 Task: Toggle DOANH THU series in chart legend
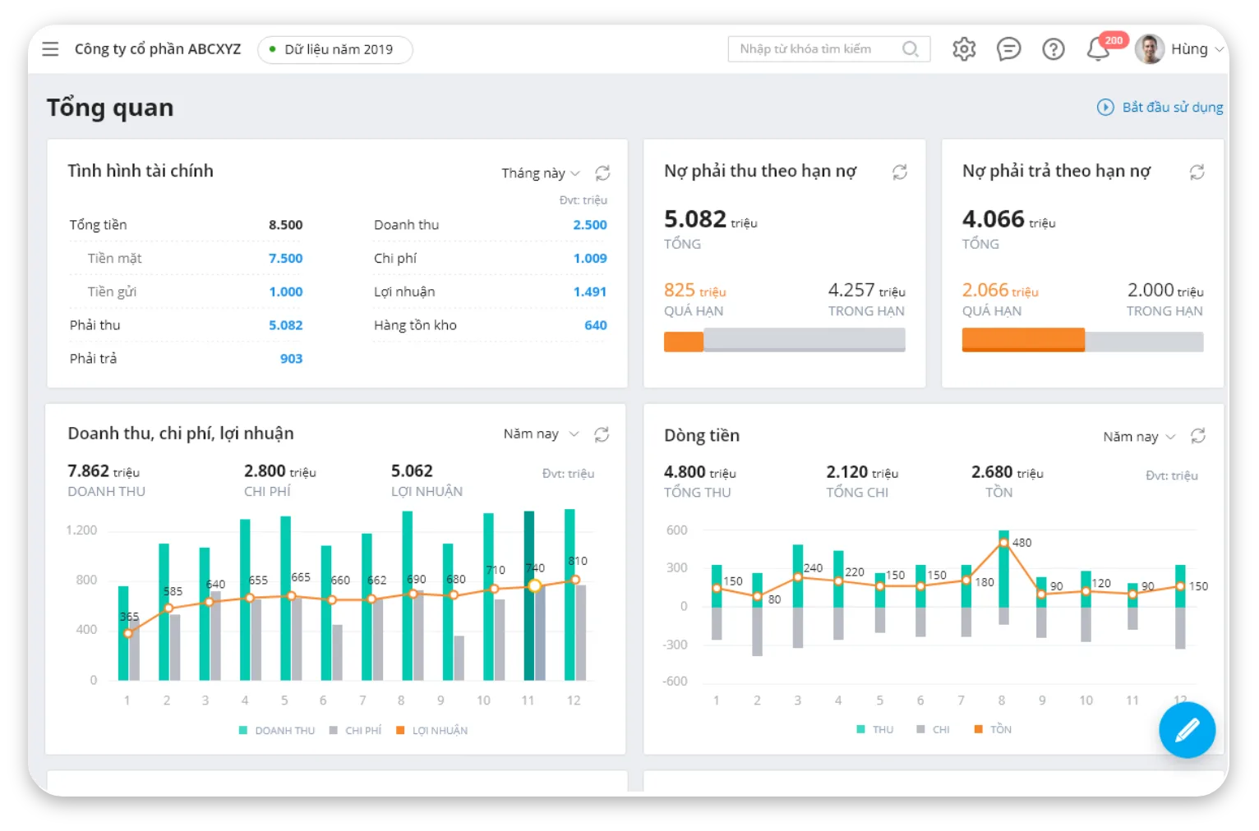(277, 730)
